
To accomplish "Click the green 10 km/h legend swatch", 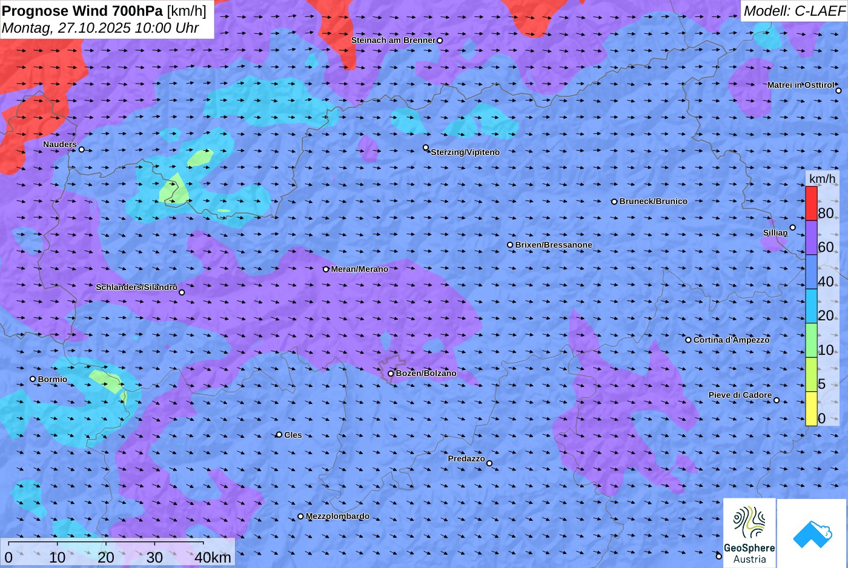I will 811,340.
